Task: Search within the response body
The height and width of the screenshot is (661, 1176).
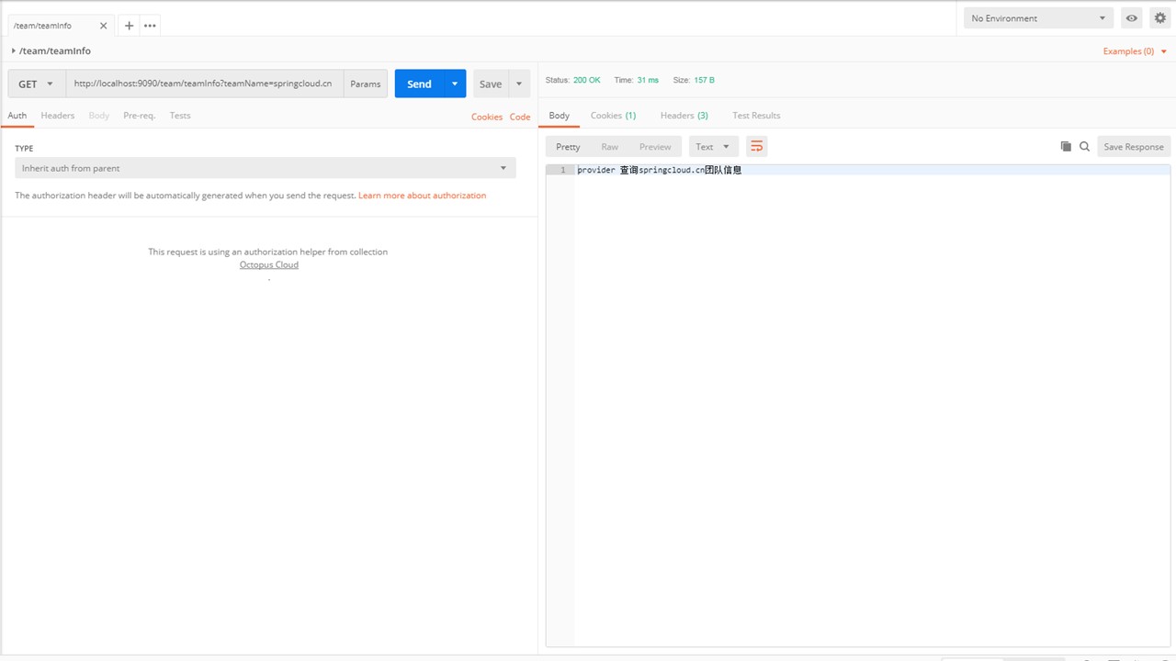Action: 1084,147
